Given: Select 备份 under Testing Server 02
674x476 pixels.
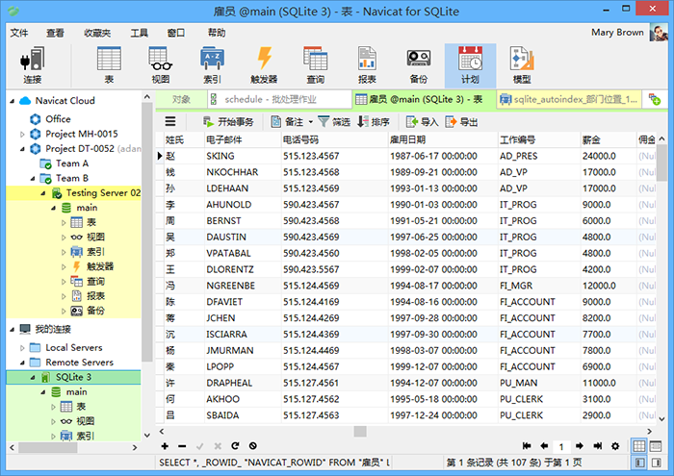Looking at the screenshot, I should pyautogui.click(x=95, y=311).
